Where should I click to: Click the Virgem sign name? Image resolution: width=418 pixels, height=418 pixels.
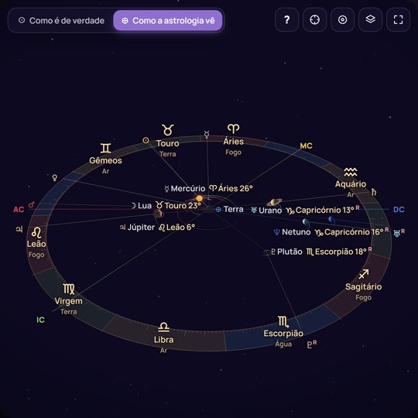[69, 301]
